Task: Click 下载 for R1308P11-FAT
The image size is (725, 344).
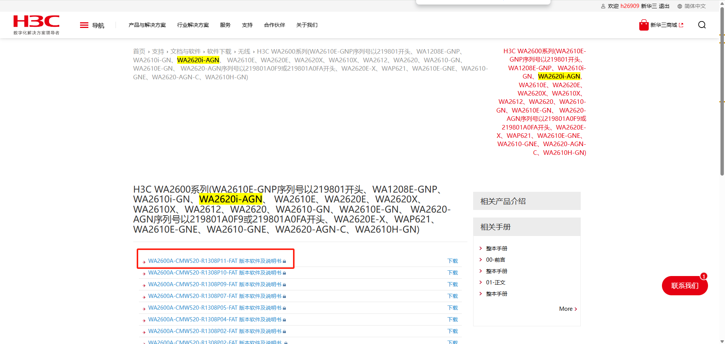Action: (452, 261)
